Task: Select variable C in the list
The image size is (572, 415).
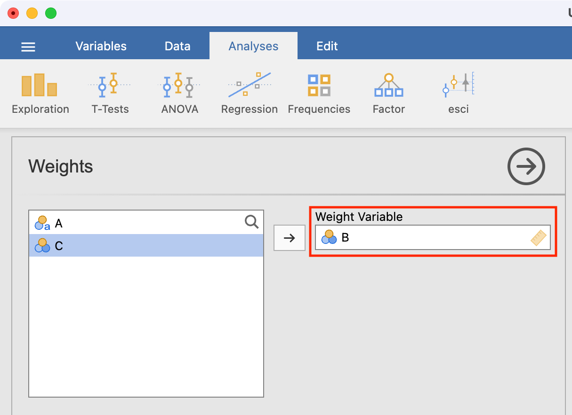Action: (x=58, y=246)
